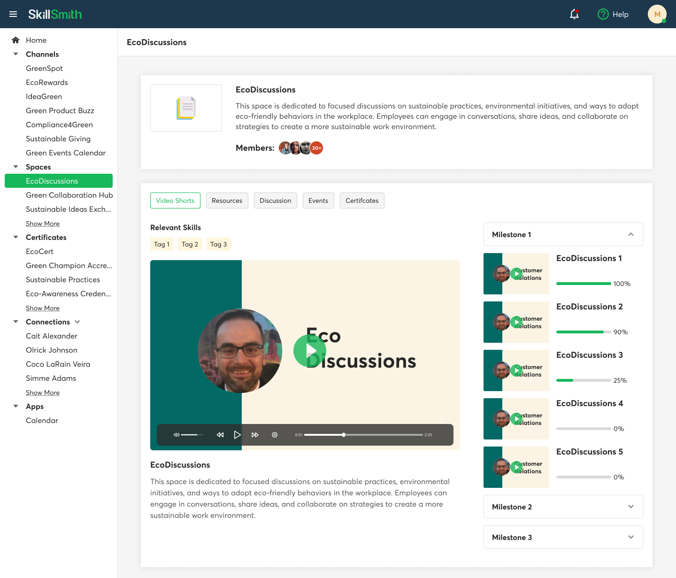
Task: Play the EcoDiscussions 2 video thumbnail
Action: [516, 322]
